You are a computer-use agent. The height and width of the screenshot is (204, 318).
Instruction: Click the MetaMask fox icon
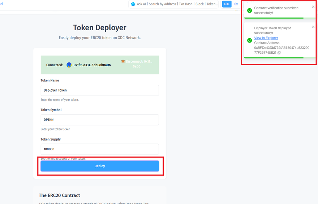click(x=123, y=62)
